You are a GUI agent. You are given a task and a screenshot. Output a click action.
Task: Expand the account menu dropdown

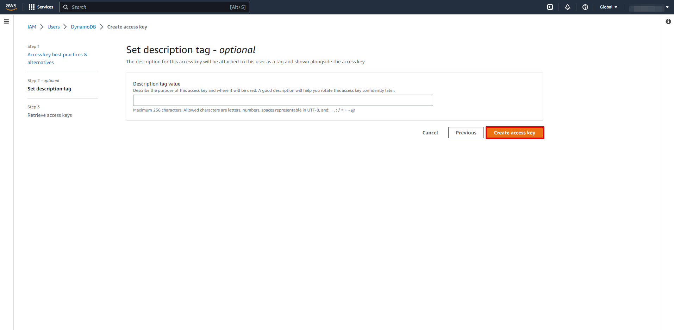649,7
